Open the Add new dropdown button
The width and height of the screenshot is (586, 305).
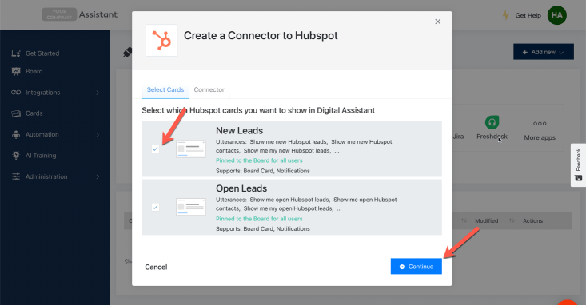(544, 52)
